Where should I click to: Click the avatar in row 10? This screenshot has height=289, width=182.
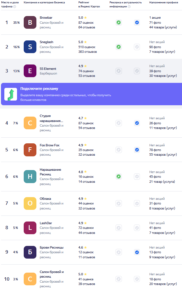[x=30, y=279]
